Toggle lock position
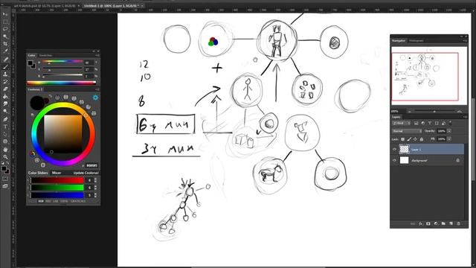The height and width of the screenshot is (268, 476). point(415,139)
